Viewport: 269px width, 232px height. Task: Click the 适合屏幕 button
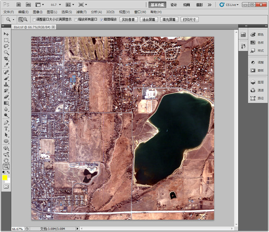click(149, 20)
